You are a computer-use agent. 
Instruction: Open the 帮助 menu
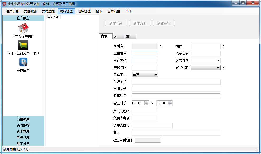(x=129, y=11)
